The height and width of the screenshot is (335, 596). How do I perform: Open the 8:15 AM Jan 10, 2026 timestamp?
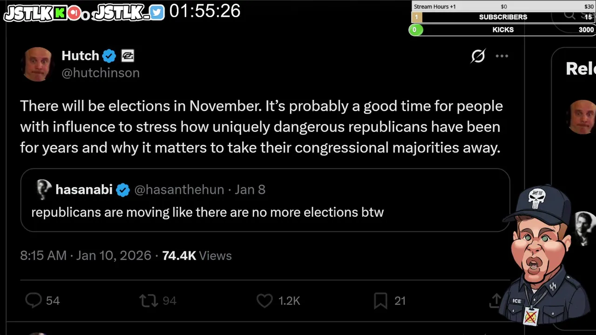(x=86, y=255)
